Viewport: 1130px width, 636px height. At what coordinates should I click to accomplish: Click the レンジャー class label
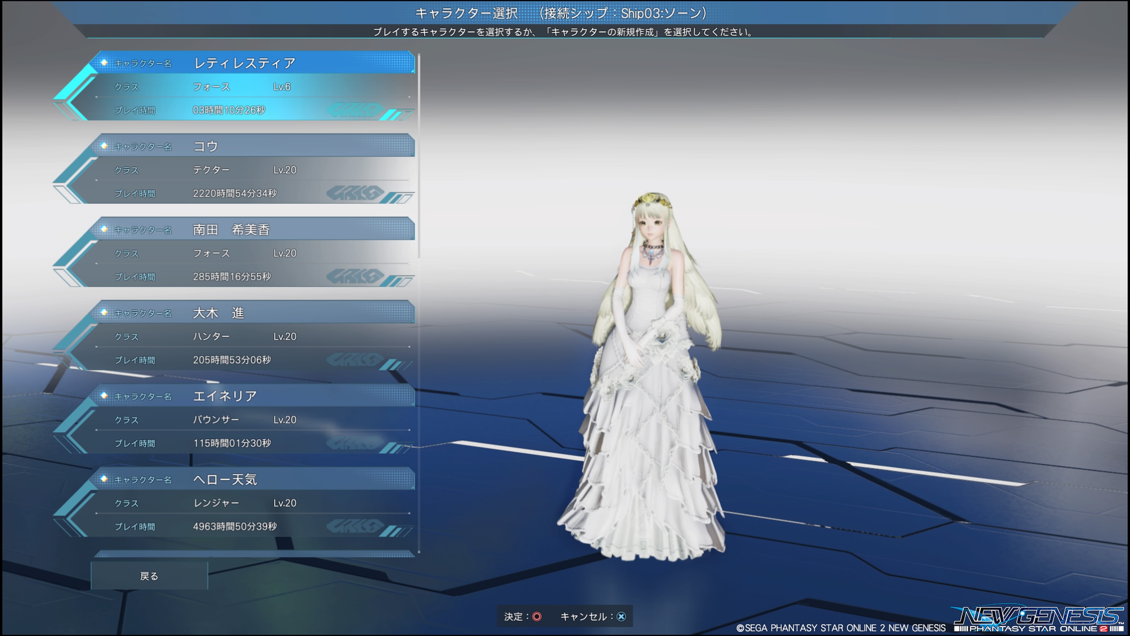point(216,503)
